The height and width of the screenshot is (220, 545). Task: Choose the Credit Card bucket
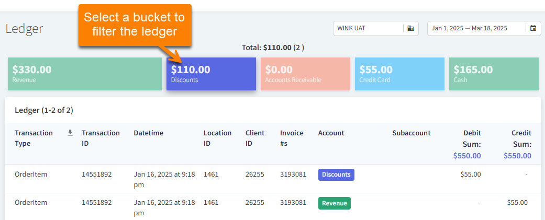click(x=399, y=74)
